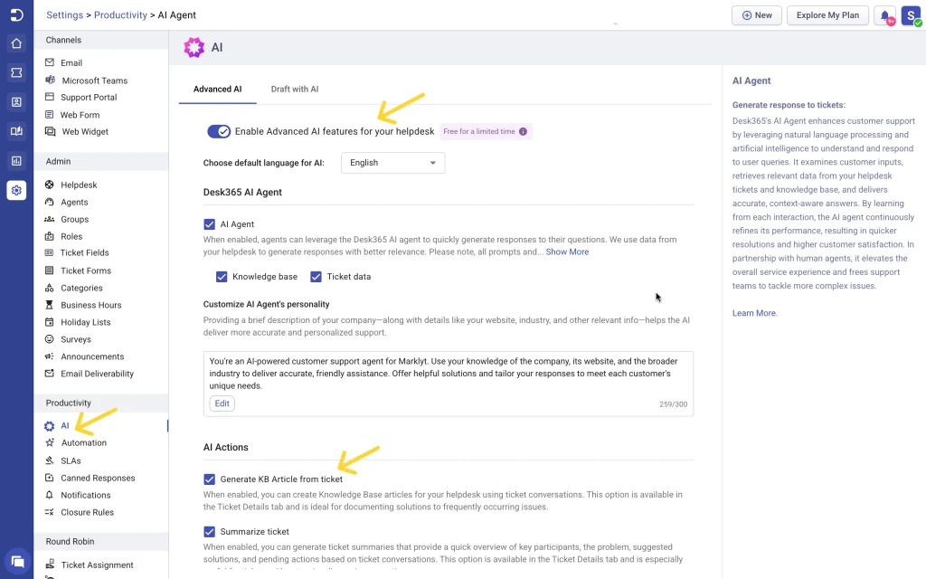Viewport: 926px width, 579px height.
Task: Open Ticket Forms in Admin menu
Action: point(86,271)
